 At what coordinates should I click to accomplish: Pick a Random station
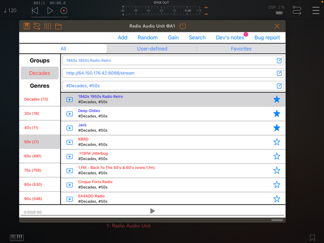pyautogui.click(x=148, y=37)
